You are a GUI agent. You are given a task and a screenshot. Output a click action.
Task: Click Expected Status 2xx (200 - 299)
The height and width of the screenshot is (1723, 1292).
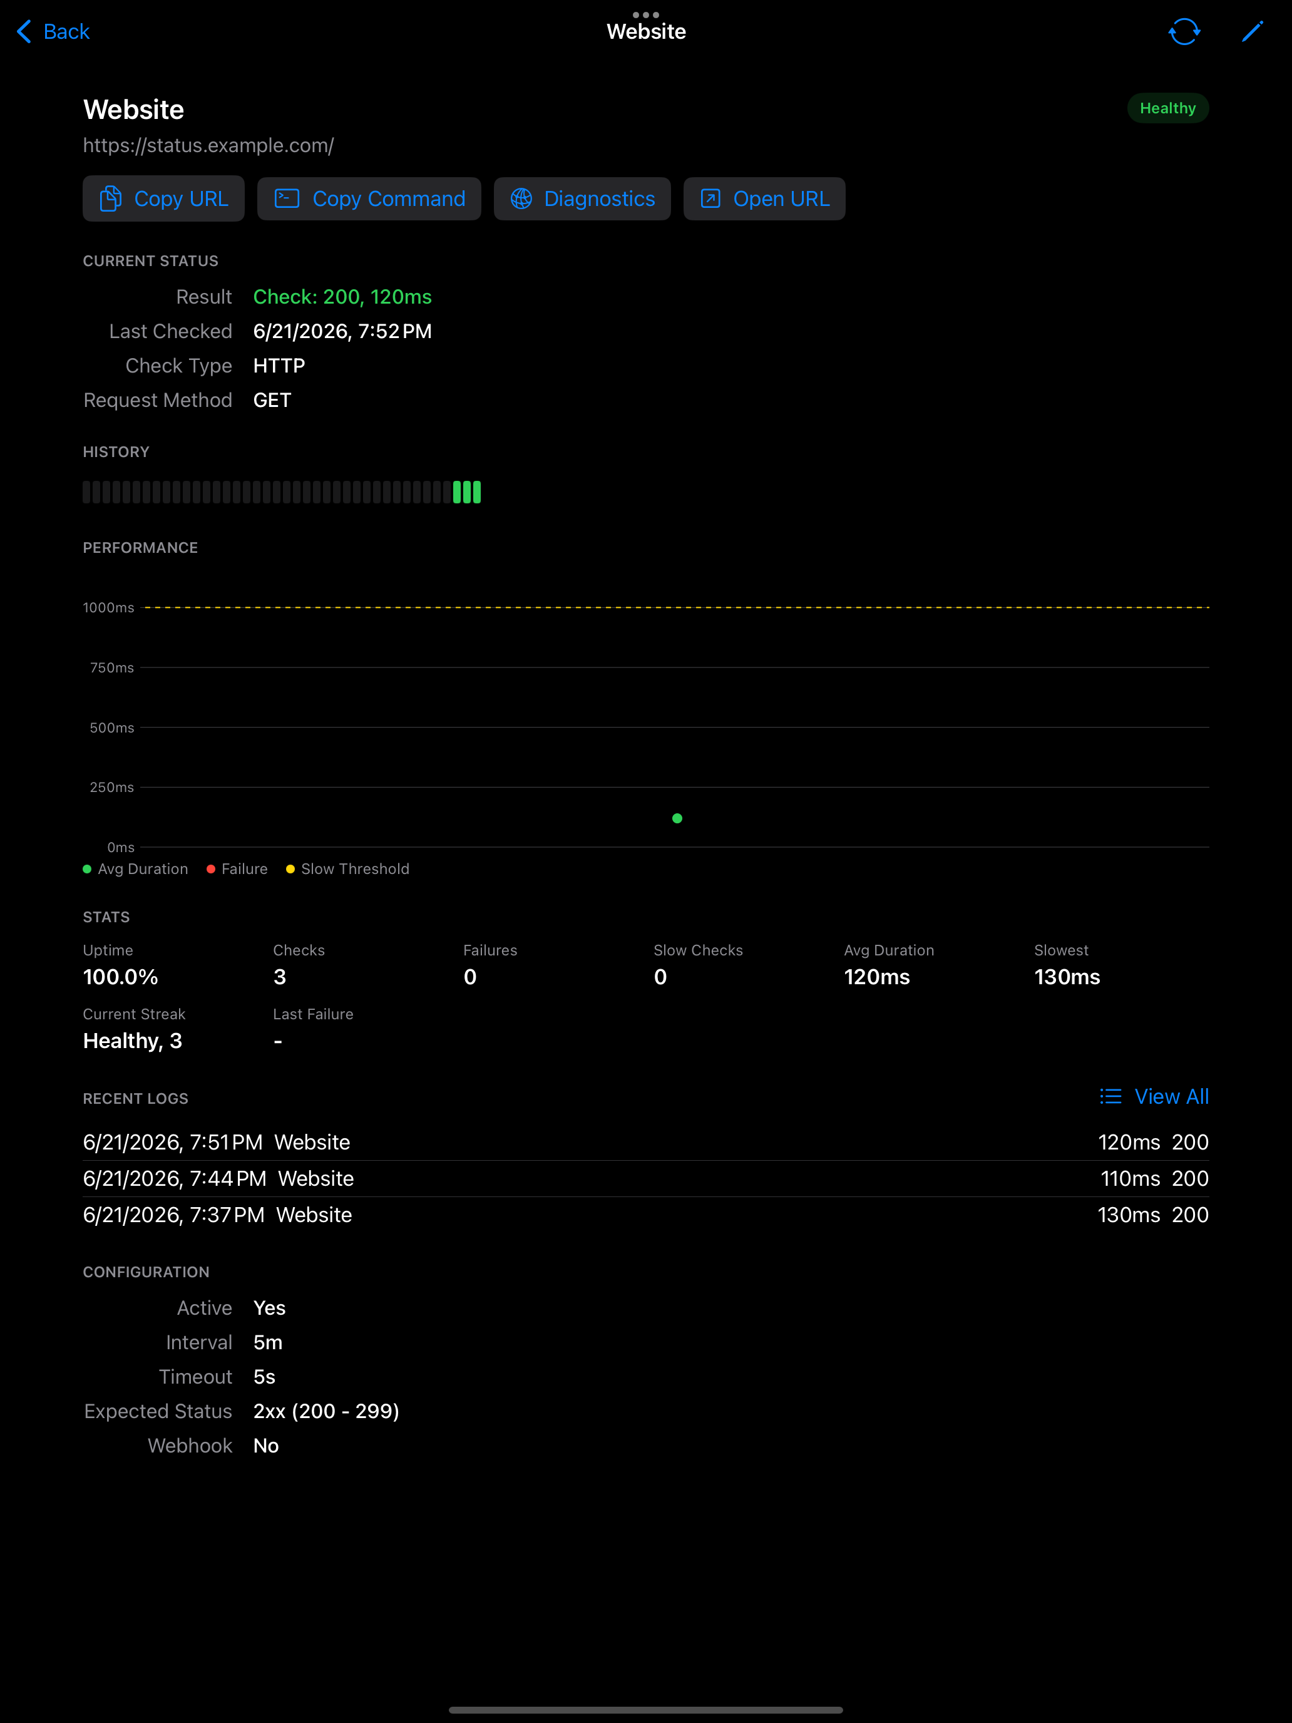point(326,1411)
